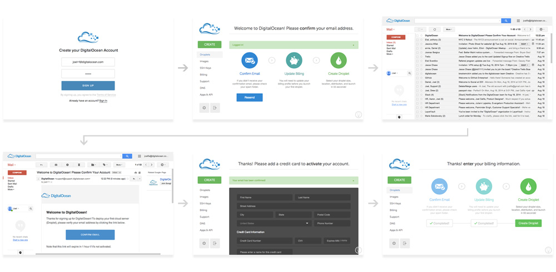This screenshot has height=272, width=556.
Task: Open Move-to folder dropdown in opened email
Action: pyautogui.click(x=93, y=165)
